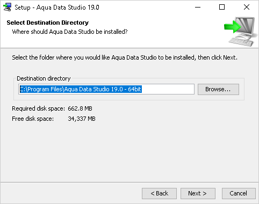Image resolution: width=259 pixels, height=204 pixels.
Task: Click inside the Destination directory path field
Action: tap(106, 89)
